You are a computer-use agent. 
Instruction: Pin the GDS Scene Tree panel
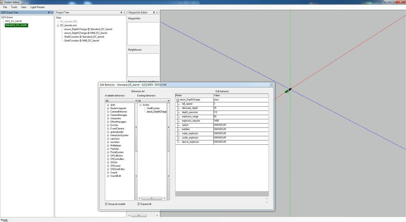(x=49, y=12)
